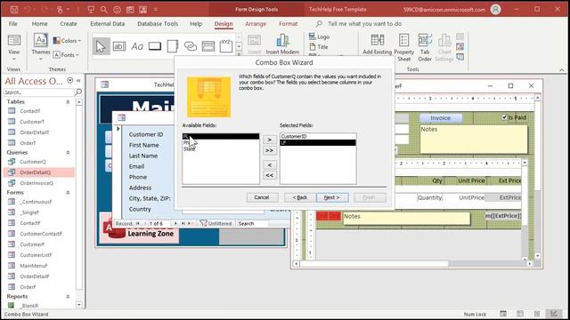Click the Invoice button on OrderF form
Screen dimensions: 570x320
pos(441,118)
